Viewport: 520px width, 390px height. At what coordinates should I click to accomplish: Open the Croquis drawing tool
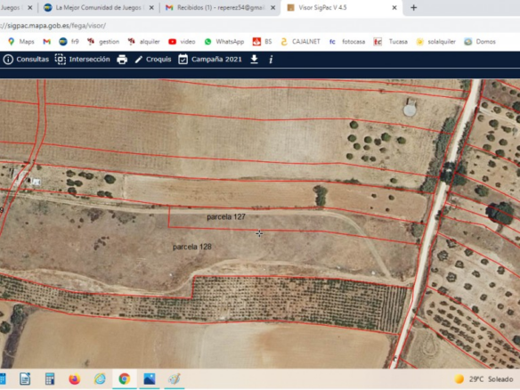click(x=153, y=60)
